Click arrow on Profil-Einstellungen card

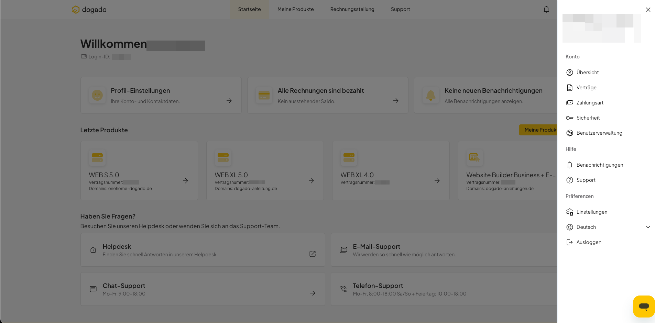(229, 101)
